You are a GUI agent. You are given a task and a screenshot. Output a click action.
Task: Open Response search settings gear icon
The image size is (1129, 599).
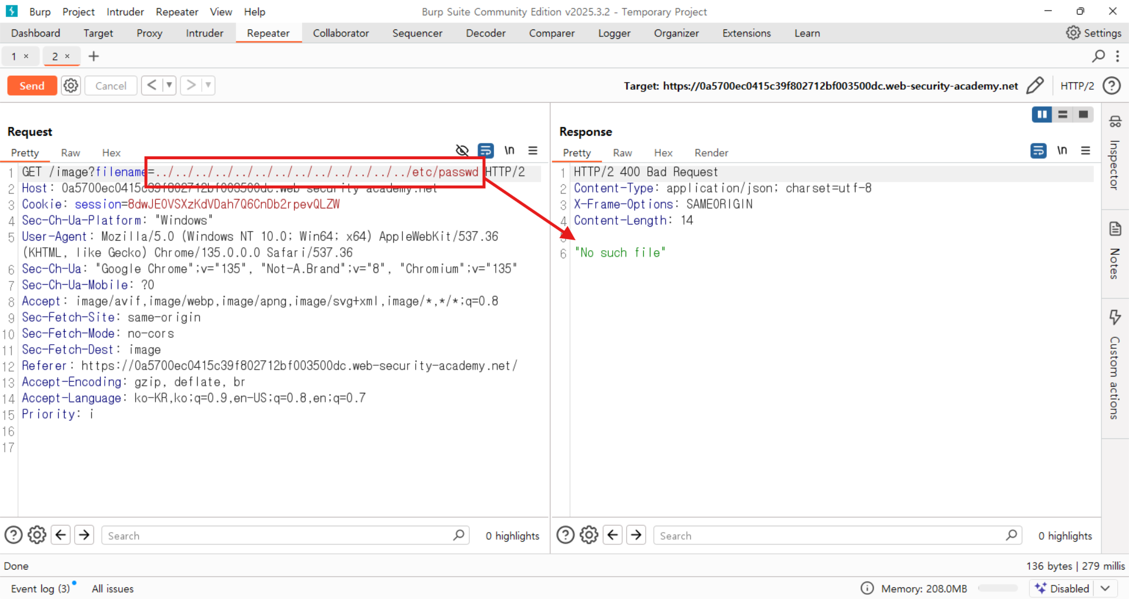(589, 535)
